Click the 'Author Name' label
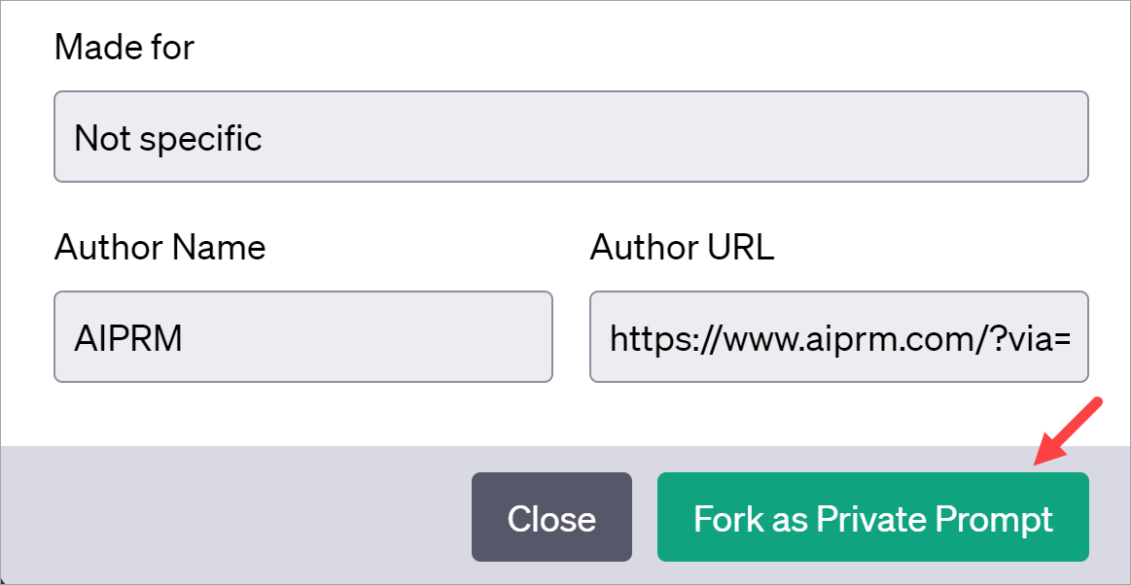This screenshot has width=1131, height=585. point(159,247)
